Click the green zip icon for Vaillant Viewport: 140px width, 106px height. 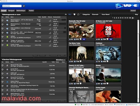pos(7,37)
